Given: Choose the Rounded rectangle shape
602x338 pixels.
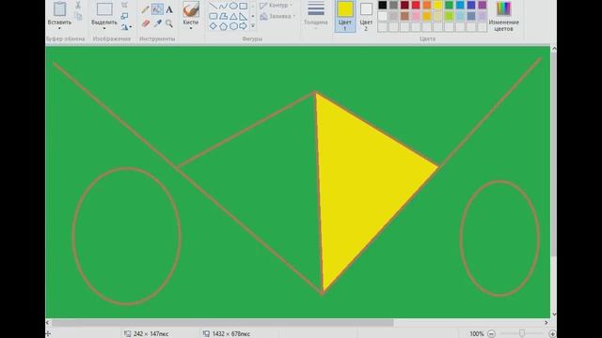Looking at the screenshot, I should [x=214, y=16].
